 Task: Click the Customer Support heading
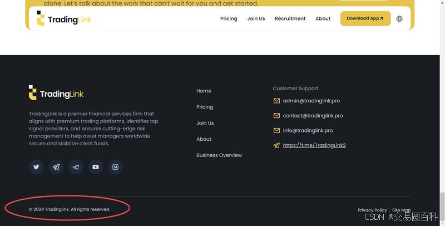(x=295, y=89)
